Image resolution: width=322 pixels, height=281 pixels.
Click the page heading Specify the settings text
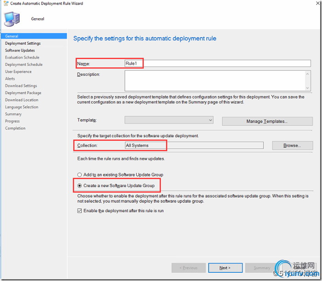tap(145, 39)
